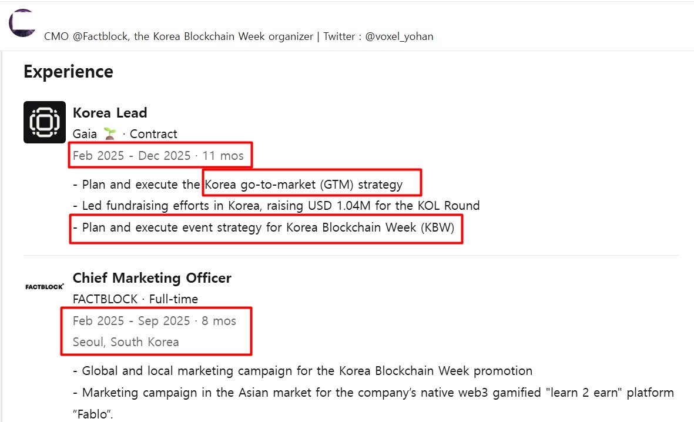The width and height of the screenshot is (694, 422).
Task: Click the profile avatar in the header
Action: (22, 24)
